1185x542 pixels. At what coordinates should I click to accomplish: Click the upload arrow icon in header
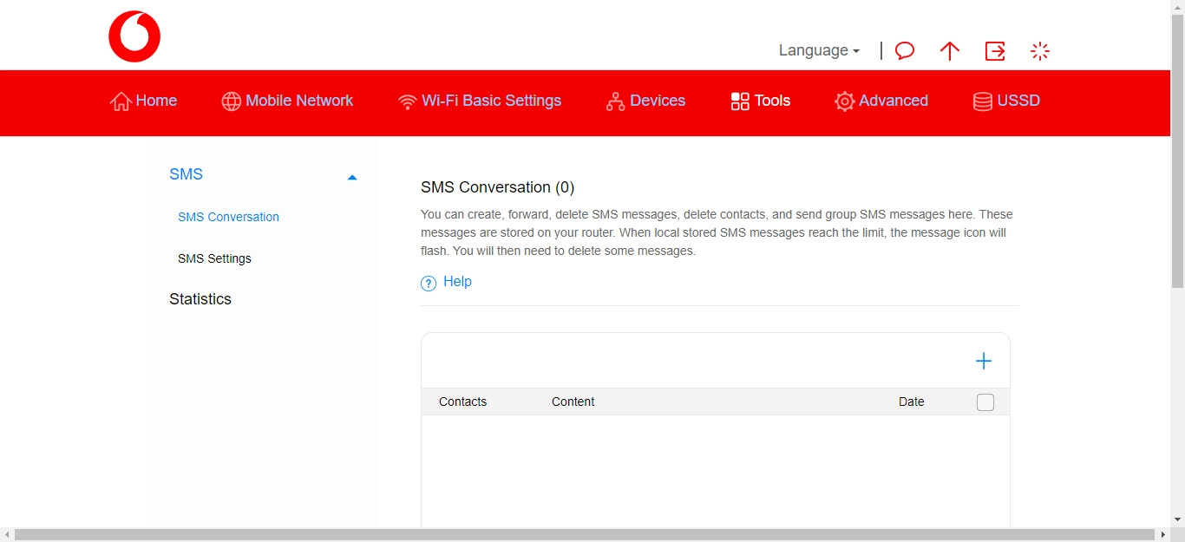click(x=950, y=50)
